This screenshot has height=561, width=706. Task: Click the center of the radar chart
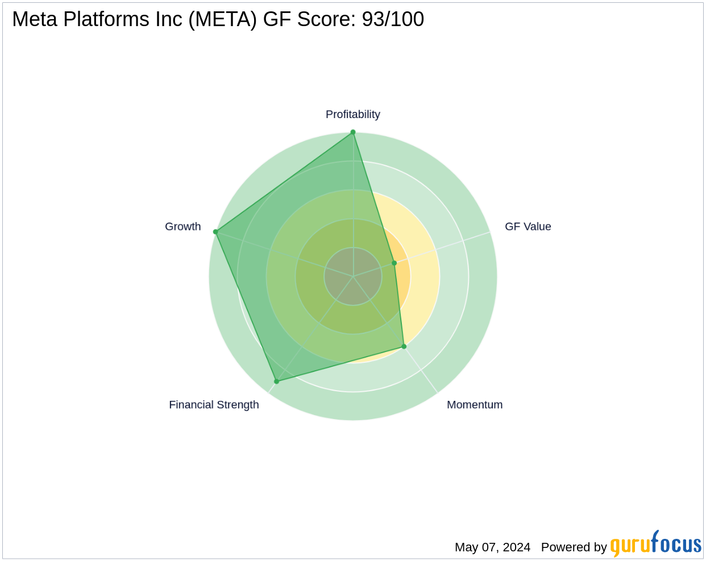tap(353, 277)
